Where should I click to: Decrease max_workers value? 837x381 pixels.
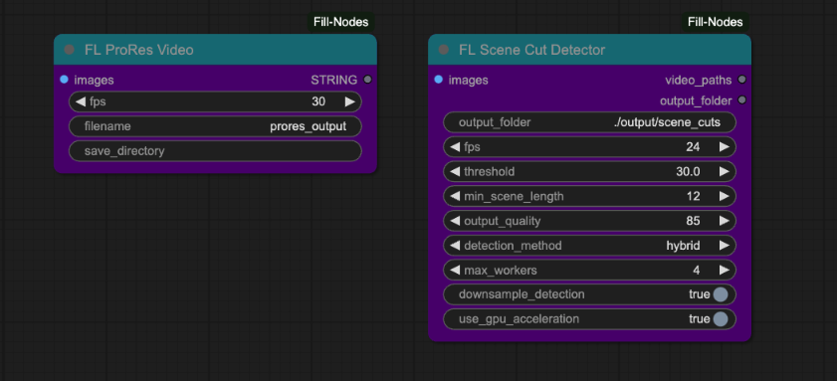[x=455, y=270]
